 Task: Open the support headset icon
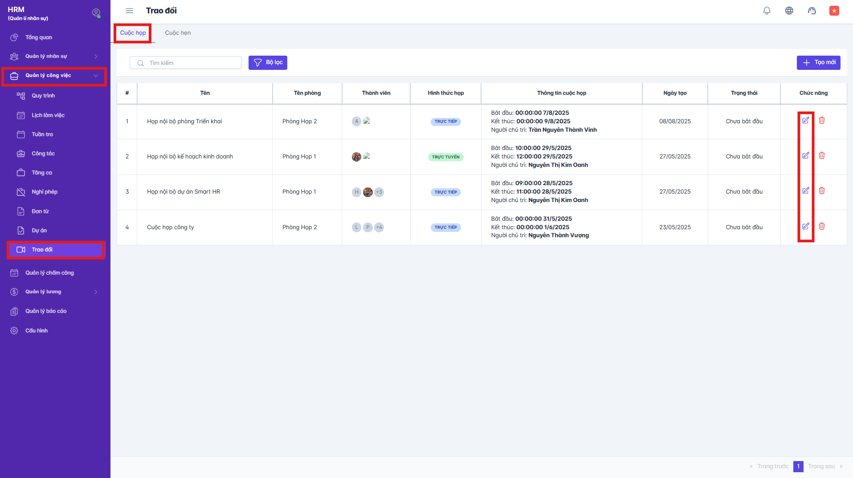click(x=812, y=10)
